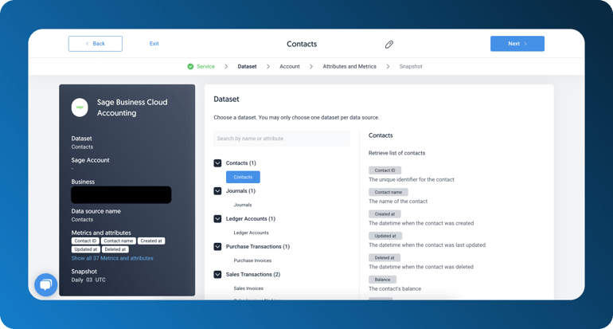Click the Updated at chip in sidebar

point(86,249)
